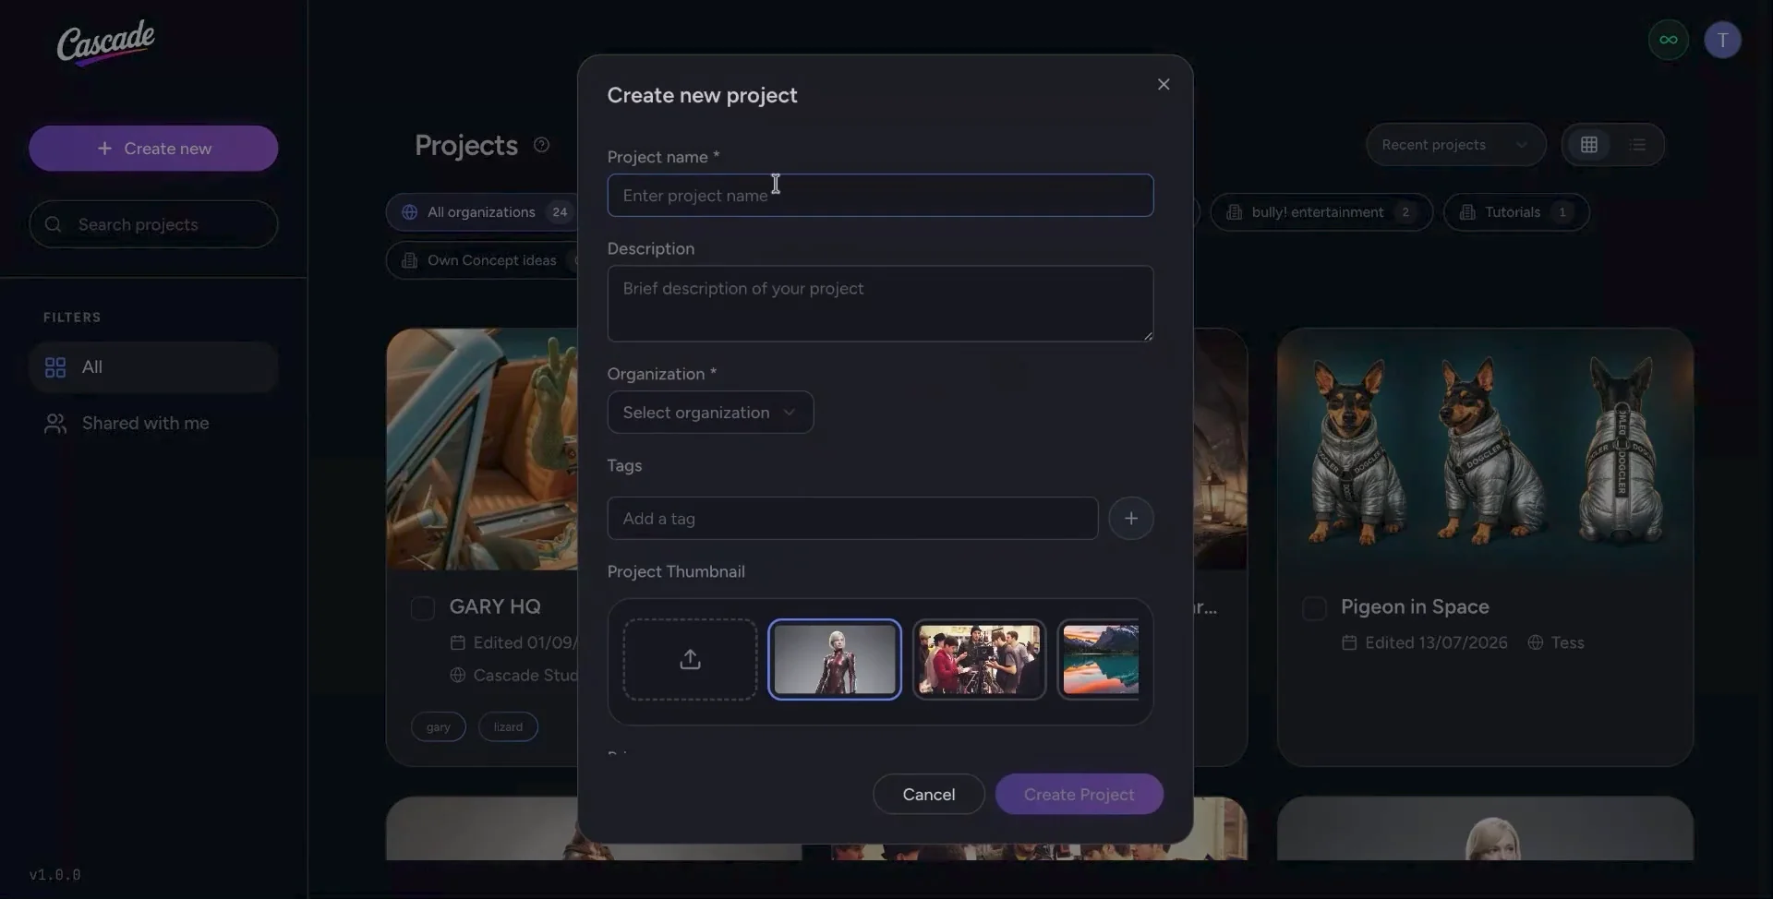Select the film crew thumbnail
The width and height of the screenshot is (1773, 899).
pyautogui.click(x=979, y=659)
